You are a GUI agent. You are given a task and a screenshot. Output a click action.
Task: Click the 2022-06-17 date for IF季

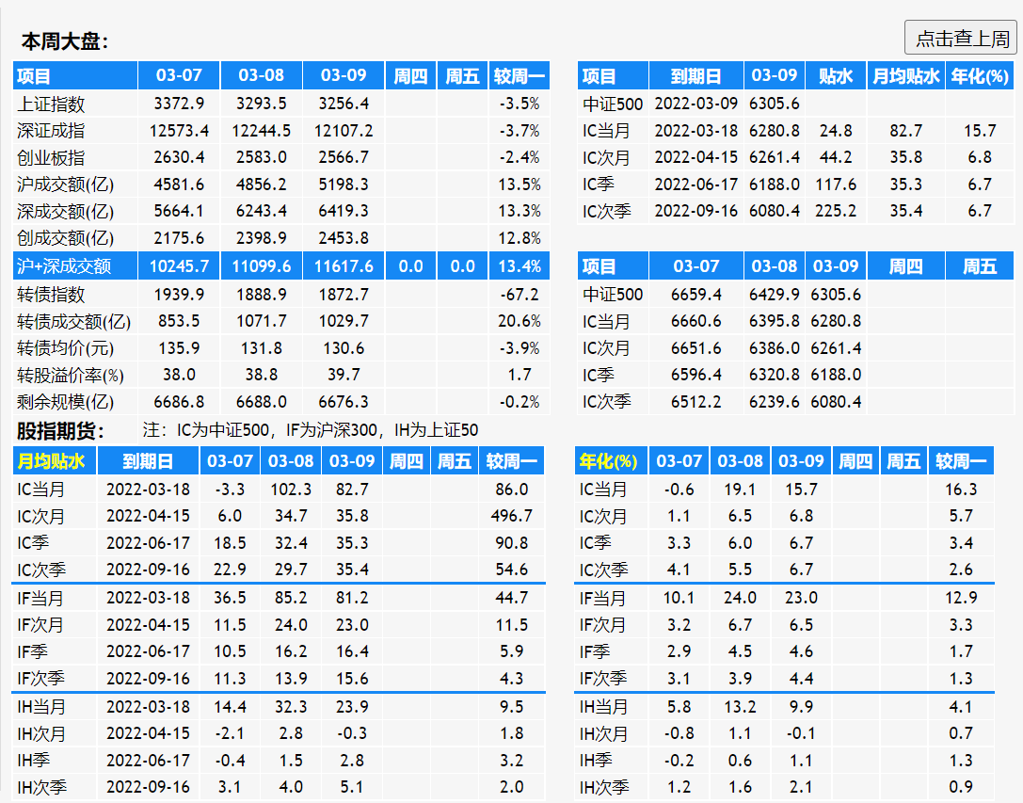148,650
